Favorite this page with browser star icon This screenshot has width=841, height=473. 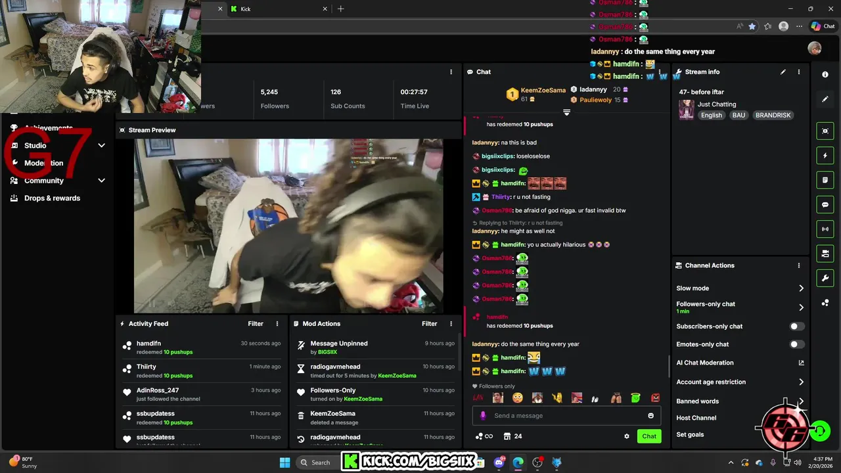coord(752,26)
